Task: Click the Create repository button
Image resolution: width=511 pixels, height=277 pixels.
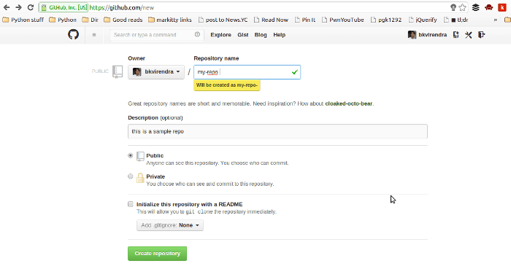Action: pyautogui.click(x=158, y=254)
